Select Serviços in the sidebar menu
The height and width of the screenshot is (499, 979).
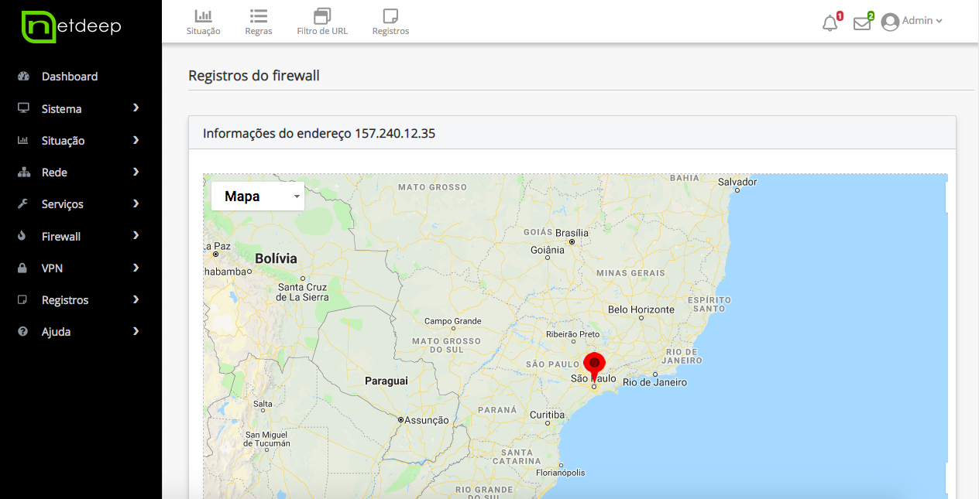[62, 204]
